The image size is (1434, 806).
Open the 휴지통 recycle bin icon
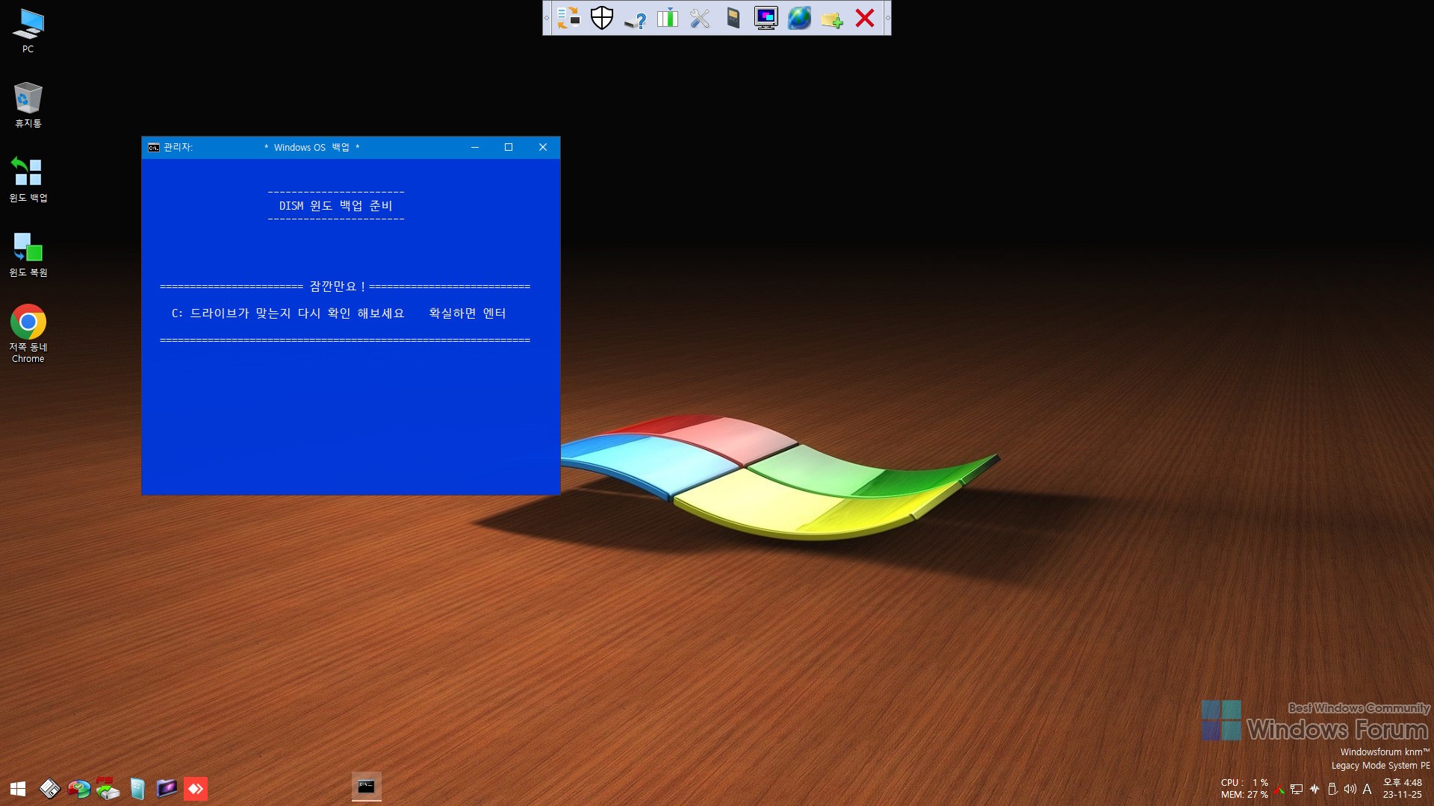(28, 105)
